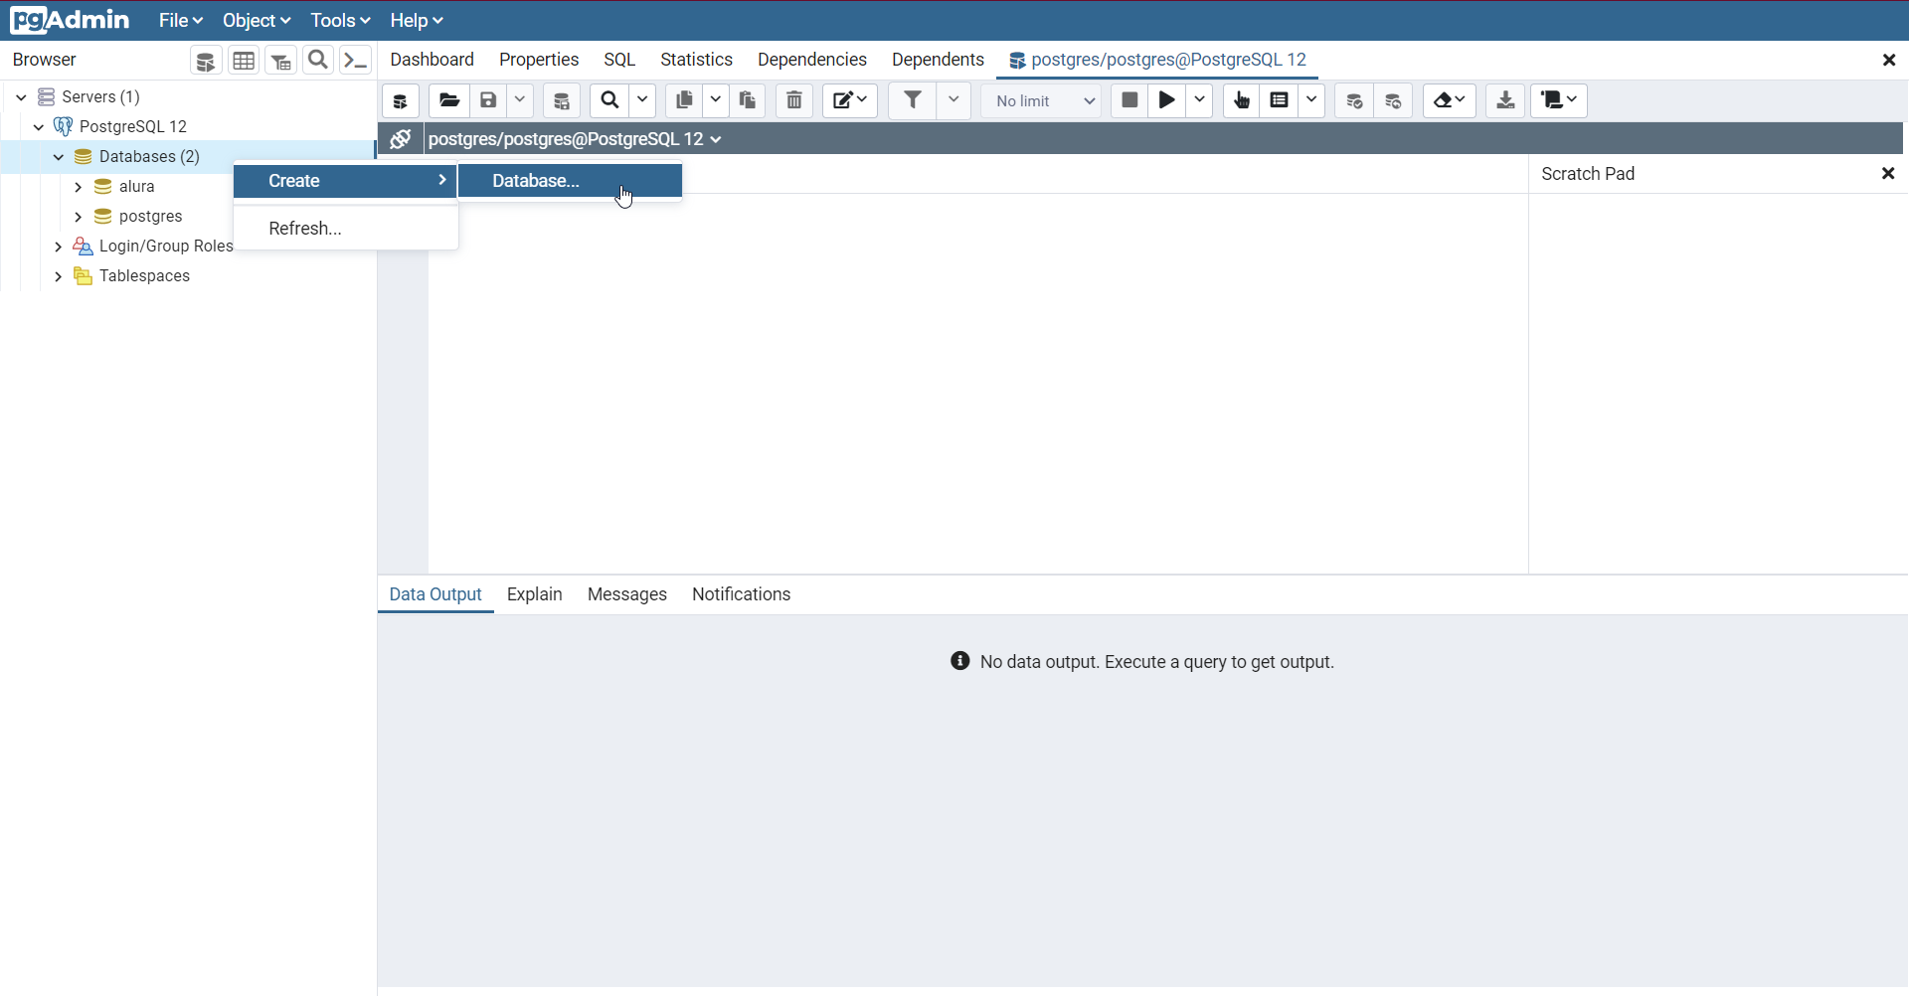1909x996 pixels.
Task: Execute the query with the play button
Action: 1165,100
